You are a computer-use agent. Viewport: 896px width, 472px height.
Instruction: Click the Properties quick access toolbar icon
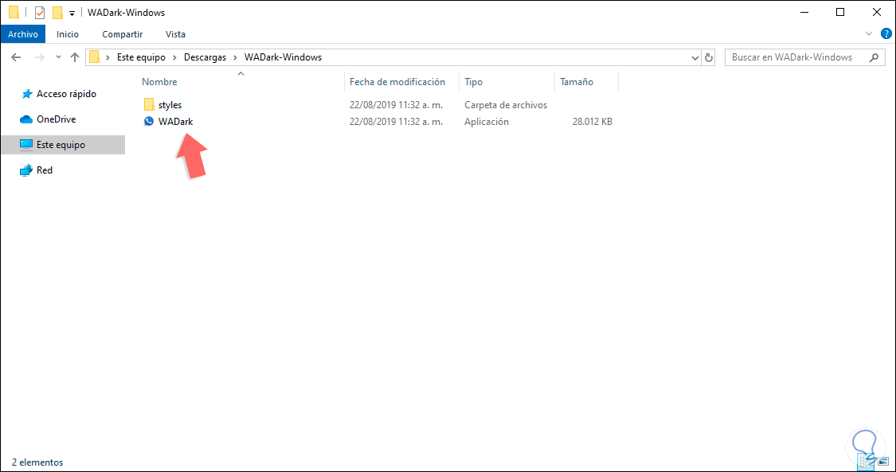tap(40, 13)
